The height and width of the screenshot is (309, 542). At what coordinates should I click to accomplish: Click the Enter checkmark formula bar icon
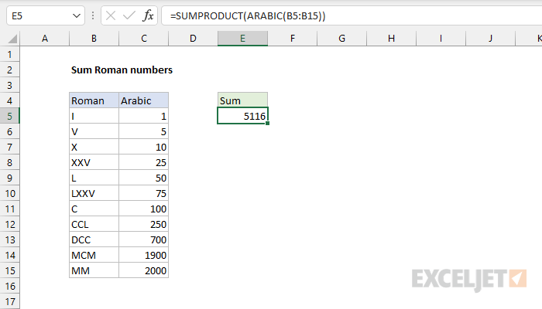[x=129, y=16]
